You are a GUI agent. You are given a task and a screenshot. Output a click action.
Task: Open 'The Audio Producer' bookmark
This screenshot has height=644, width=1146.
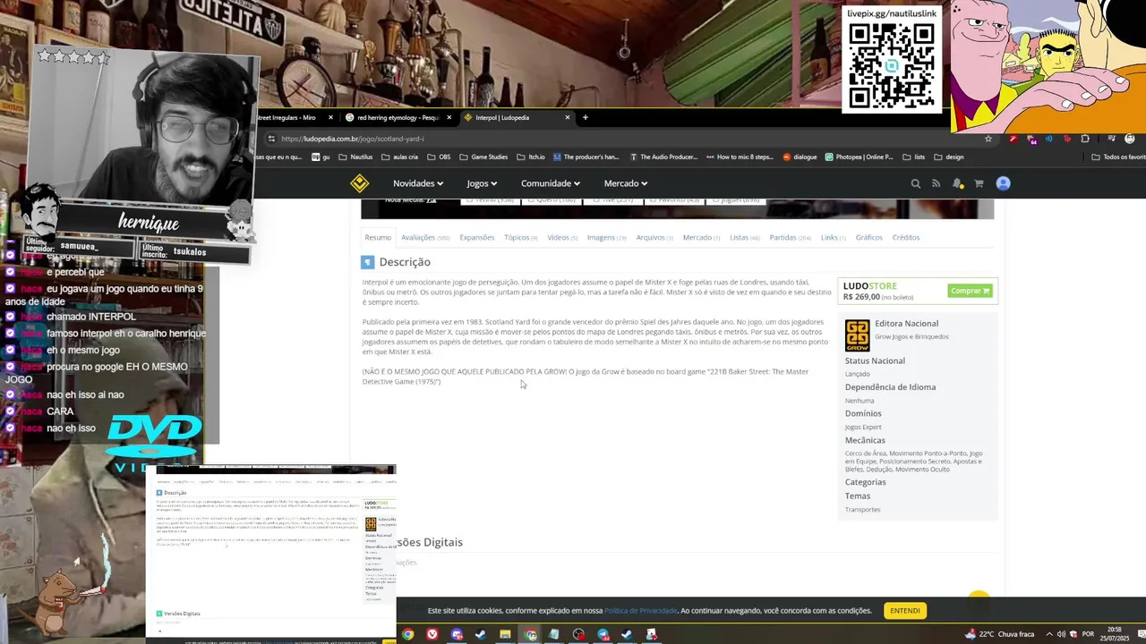pyautogui.click(x=663, y=157)
